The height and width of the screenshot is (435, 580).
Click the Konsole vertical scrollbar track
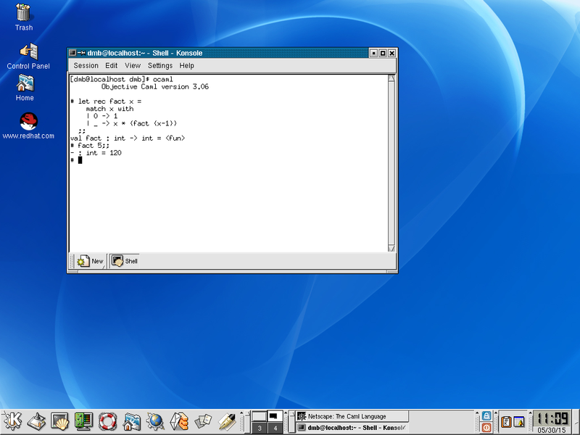coord(391,163)
